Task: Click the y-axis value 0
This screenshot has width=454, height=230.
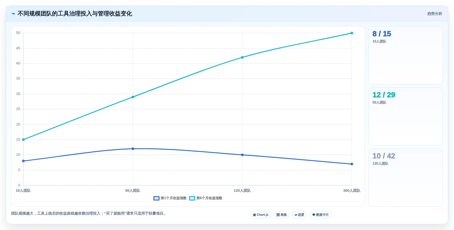Action: pyautogui.click(x=19, y=185)
